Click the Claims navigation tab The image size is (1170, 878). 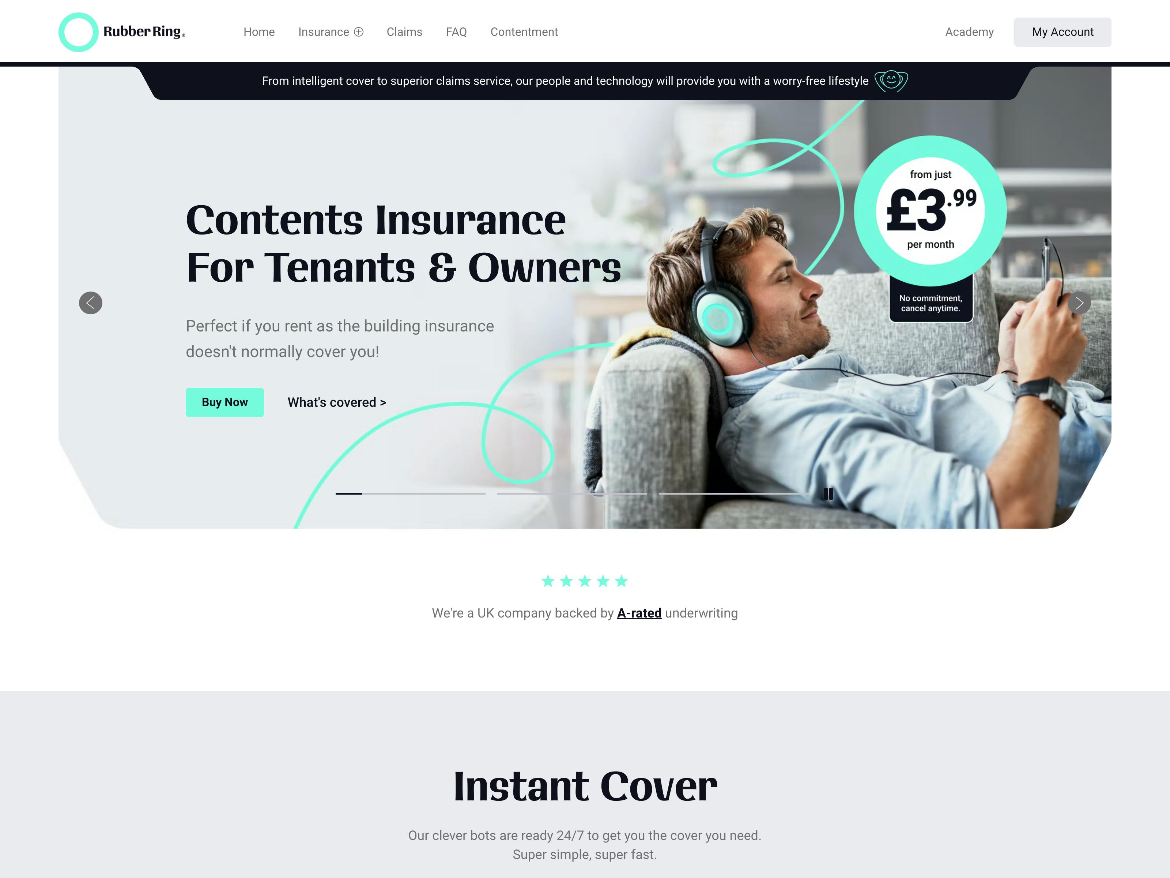click(x=404, y=31)
